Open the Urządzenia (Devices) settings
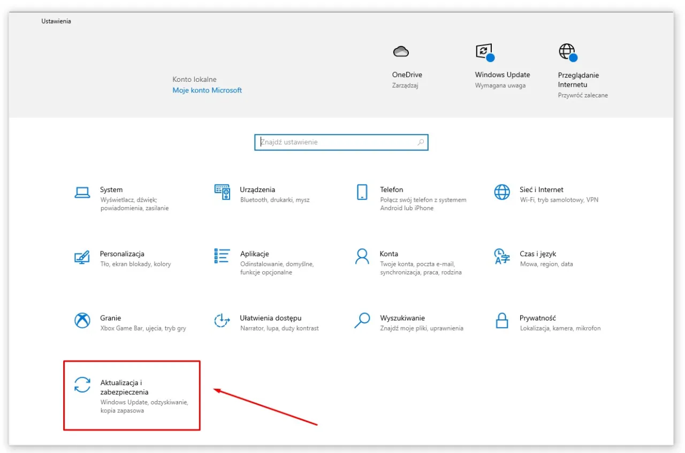Viewport: 685px width, 453px height. (257, 189)
